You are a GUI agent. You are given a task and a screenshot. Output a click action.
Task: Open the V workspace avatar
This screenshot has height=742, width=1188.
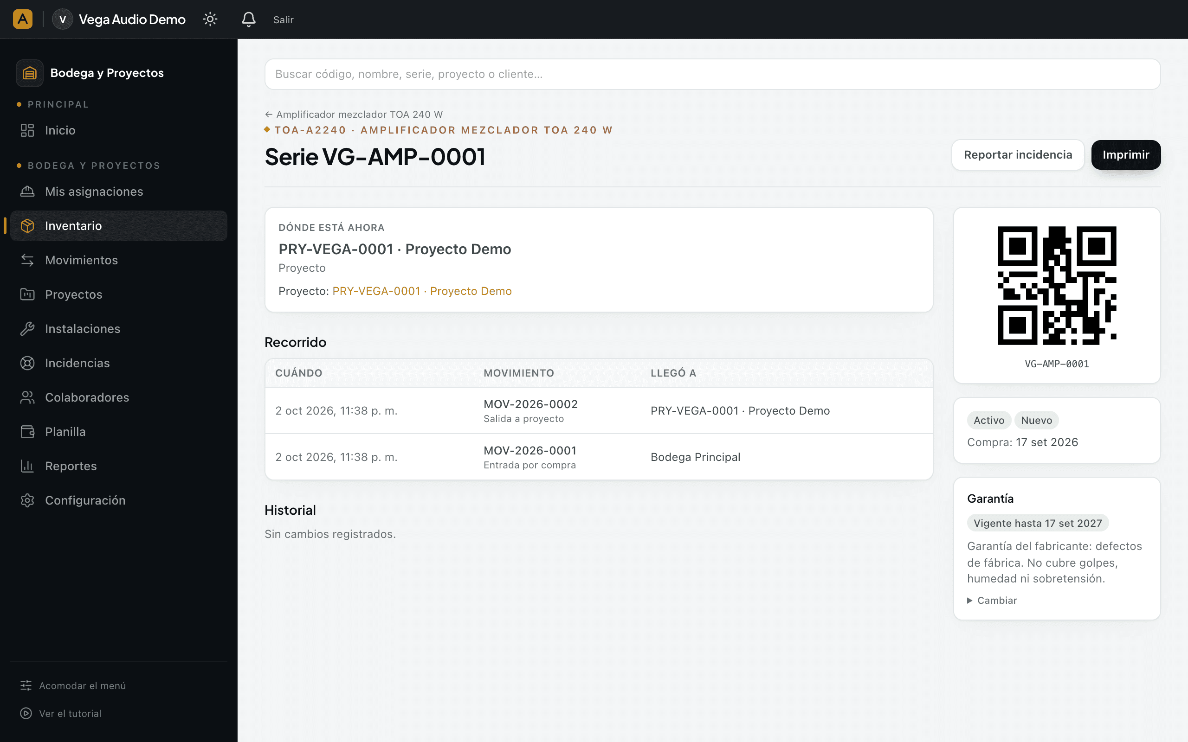pos(62,19)
